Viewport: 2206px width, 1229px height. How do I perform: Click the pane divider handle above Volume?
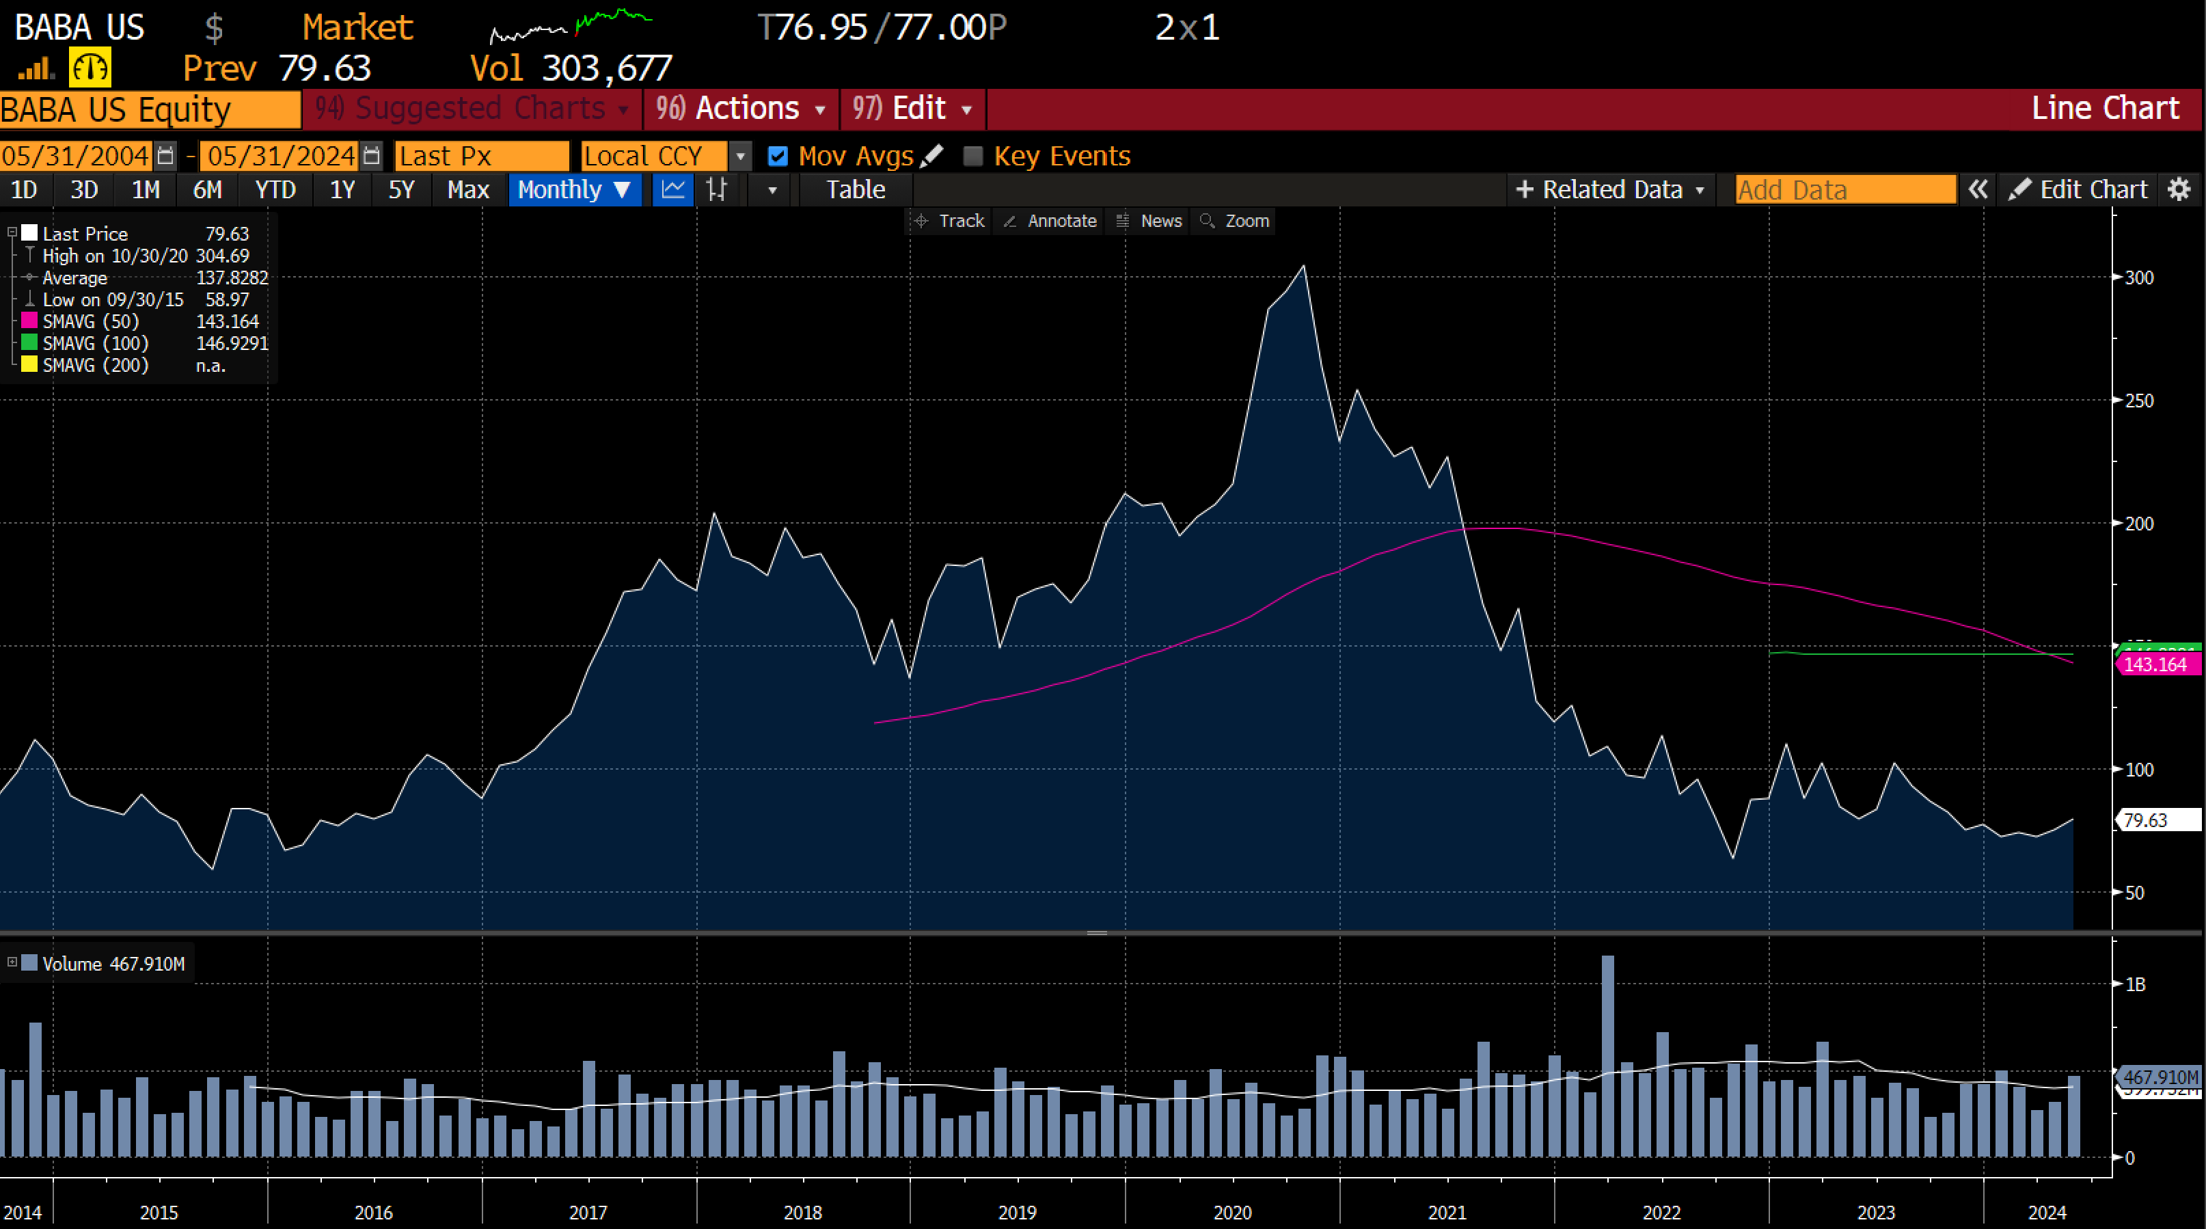[1097, 932]
